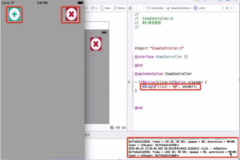Tap the green plus button in simulator
The width and height of the screenshot is (240, 160).
click(x=14, y=14)
